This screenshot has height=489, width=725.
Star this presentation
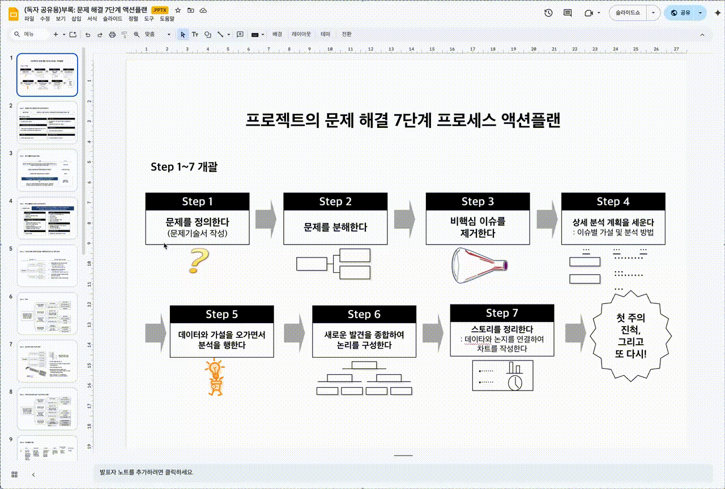[178, 10]
